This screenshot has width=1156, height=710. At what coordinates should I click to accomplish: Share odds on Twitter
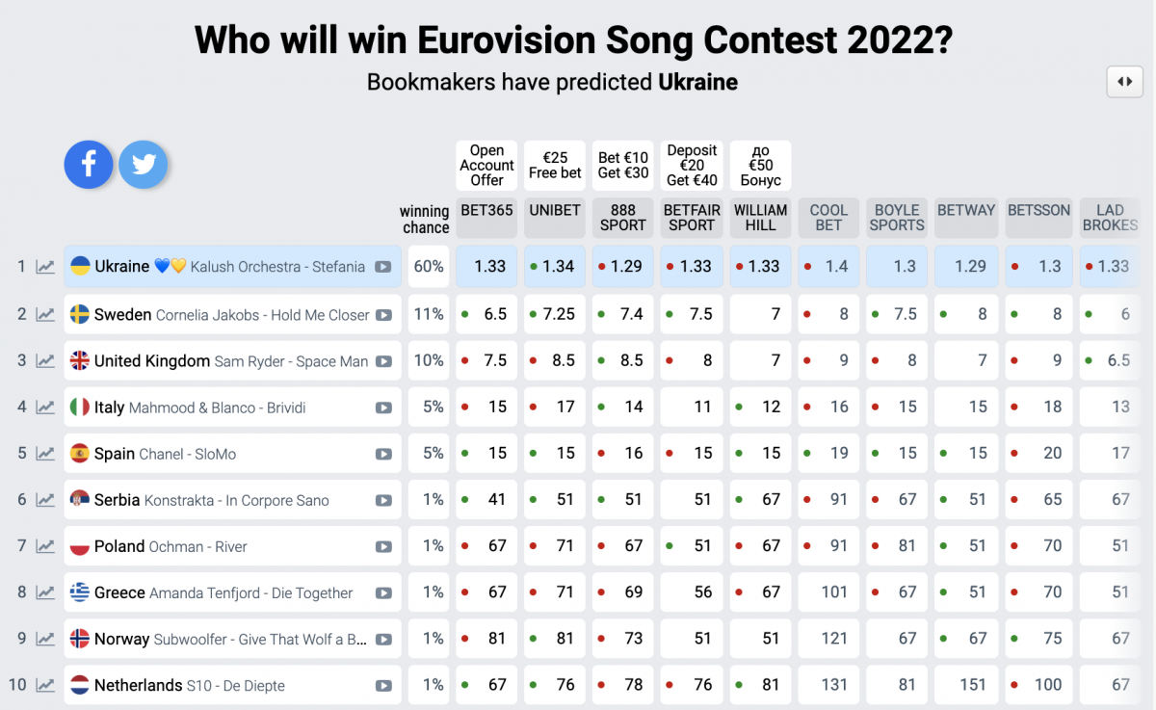144,165
